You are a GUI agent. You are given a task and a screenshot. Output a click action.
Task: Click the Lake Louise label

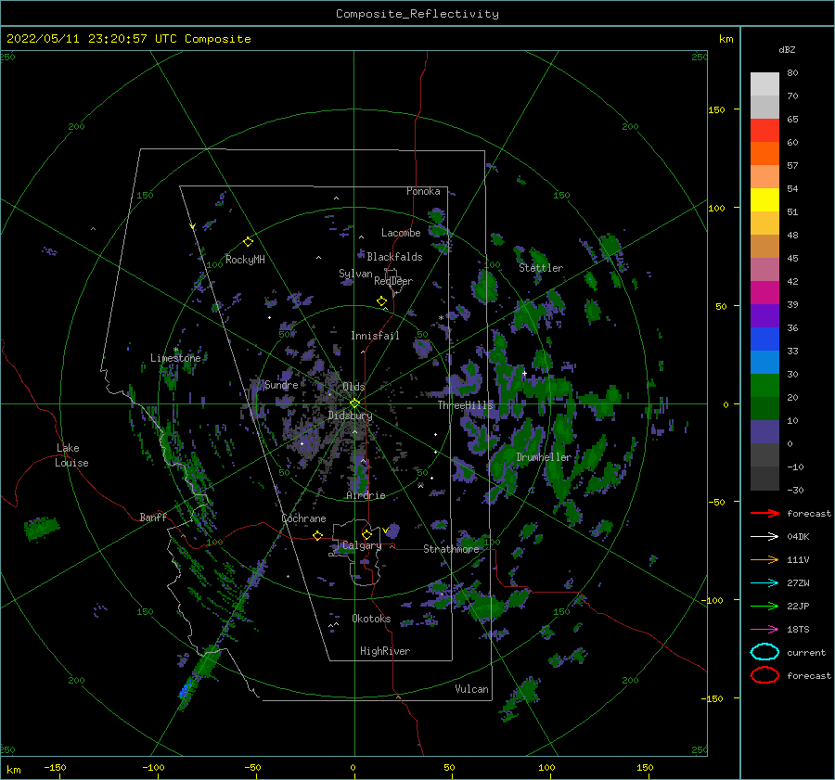pos(71,455)
